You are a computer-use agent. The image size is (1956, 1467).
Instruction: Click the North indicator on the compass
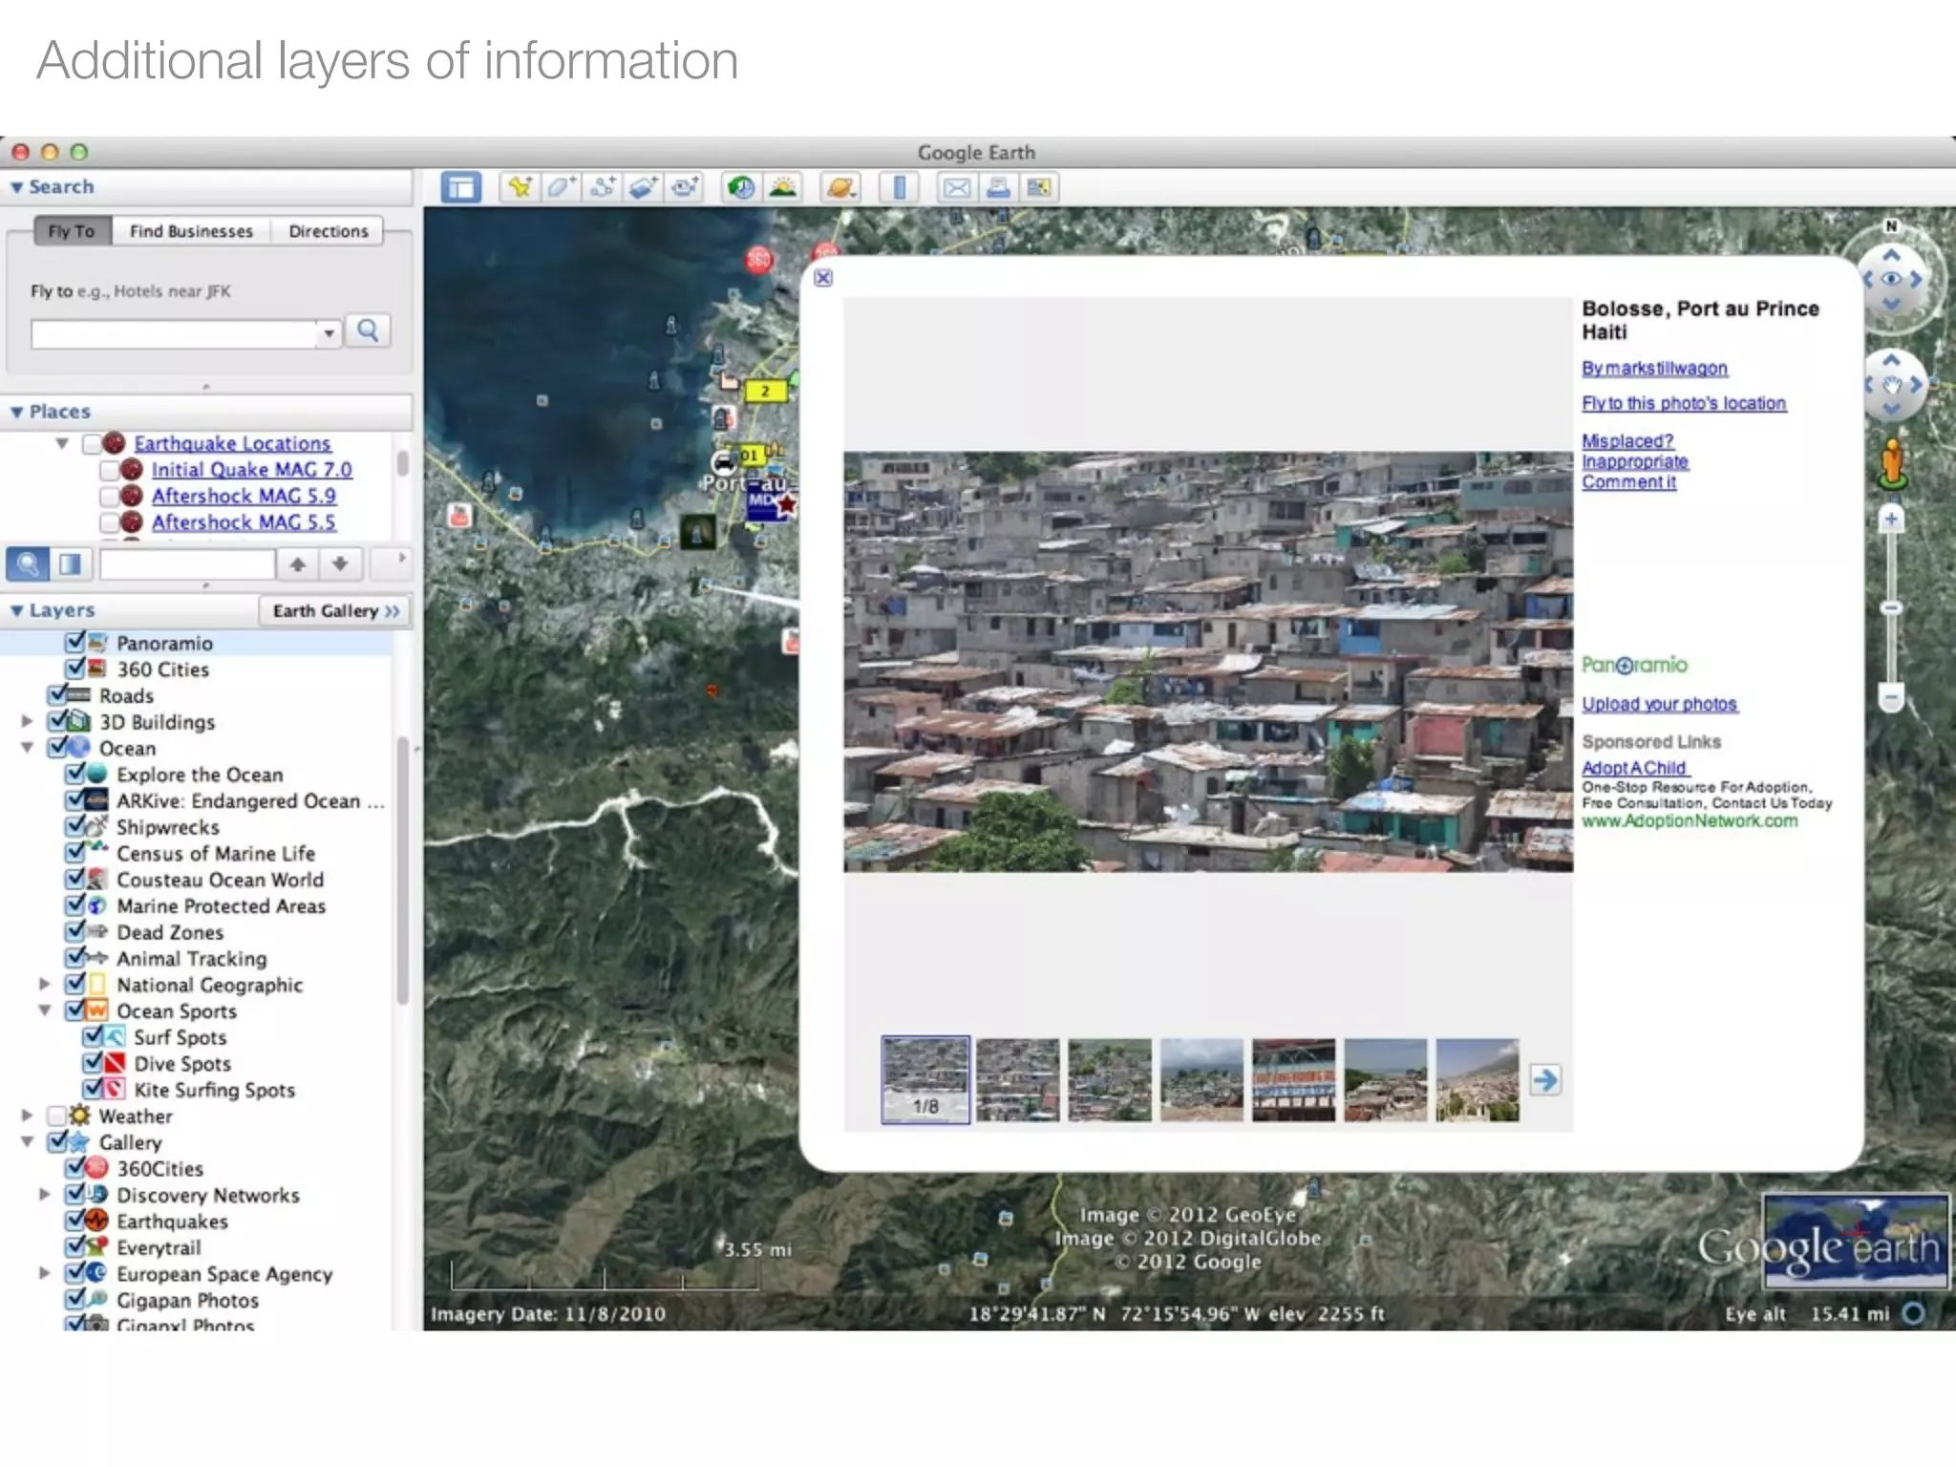pyautogui.click(x=1891, y=226)
